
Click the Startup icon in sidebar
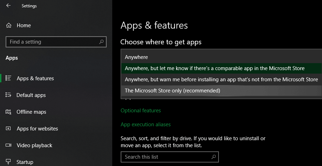tap(8, 162)
